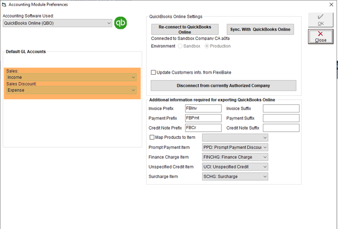Expand the Sales Discount account dropdown
338x229 pixels.
pyautogui.click(x=71, y=90)
